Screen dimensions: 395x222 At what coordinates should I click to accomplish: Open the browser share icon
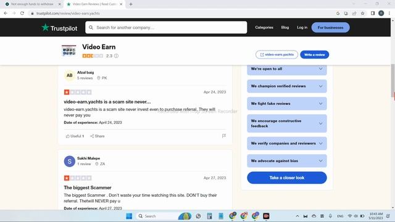[354, 14]
